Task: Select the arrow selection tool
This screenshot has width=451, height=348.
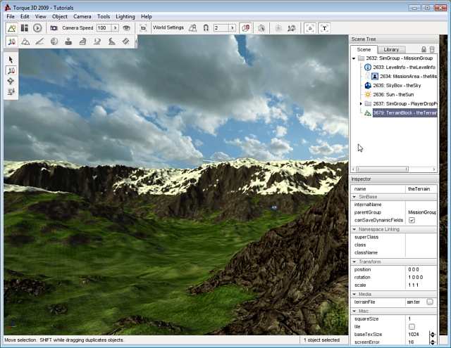Action: tap(11, 60)
